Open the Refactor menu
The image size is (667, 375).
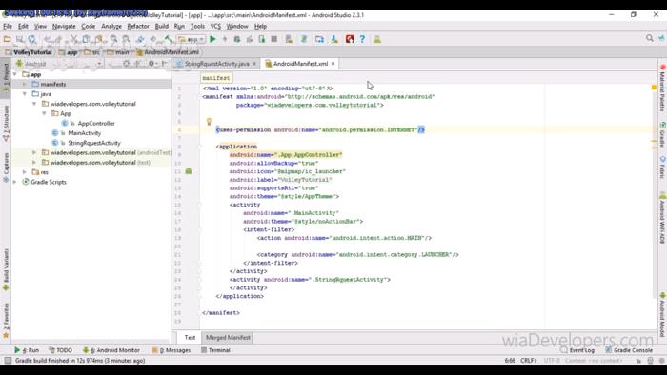[x=138, y=26]
